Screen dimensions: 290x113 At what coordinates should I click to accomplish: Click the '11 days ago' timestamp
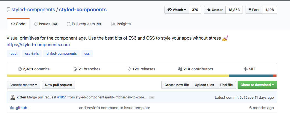coord(264,97)
